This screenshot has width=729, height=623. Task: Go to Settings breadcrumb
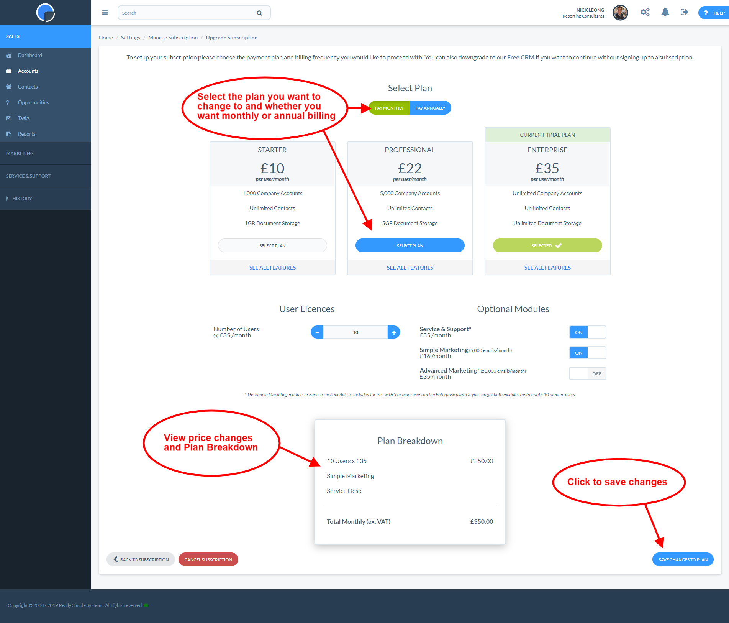click(131, 38)
